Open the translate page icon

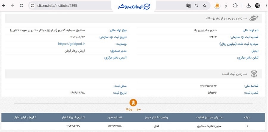188,6
